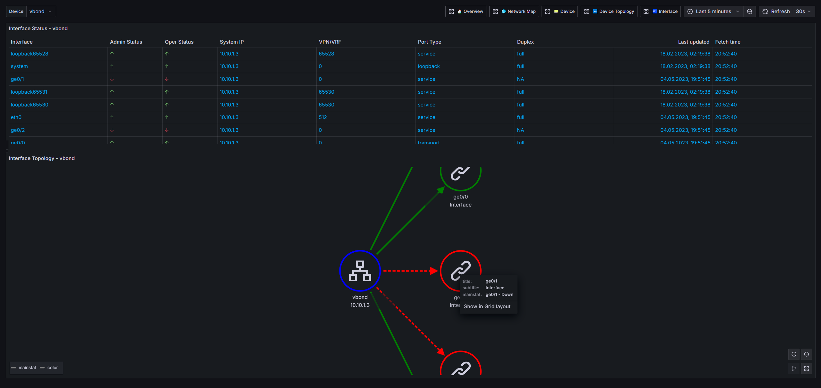Image resolution: width=821 pixels, height=388 pixels.
Task: Switch to grid layout icon
Action: (x=807, y=369)
